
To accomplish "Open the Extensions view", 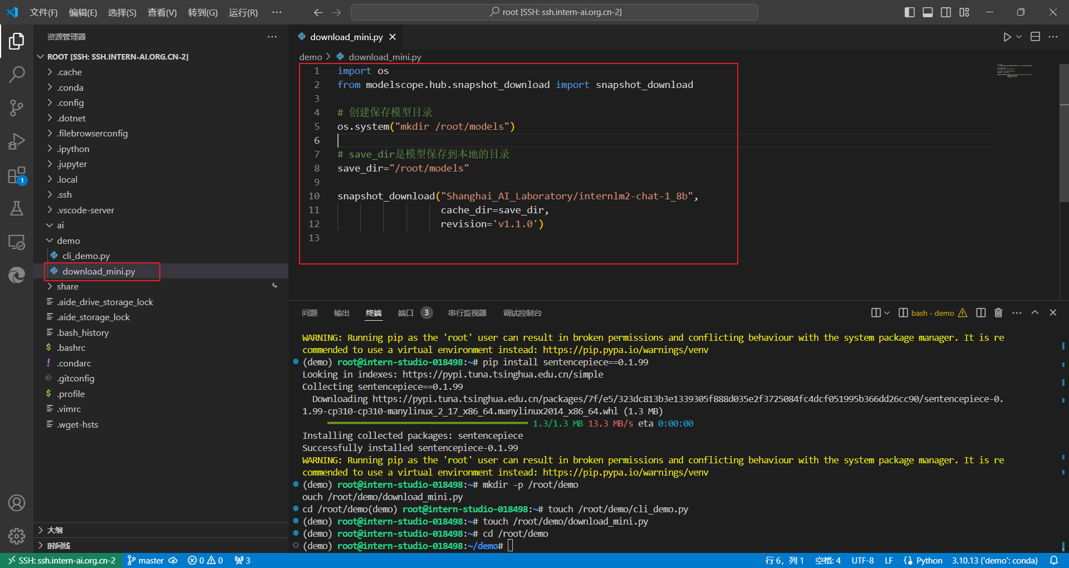I will (x=17, y=175).
